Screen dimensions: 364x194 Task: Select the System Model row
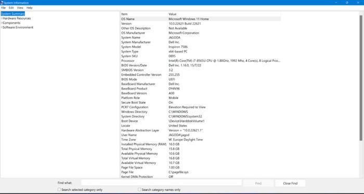[x=201, y=47]
